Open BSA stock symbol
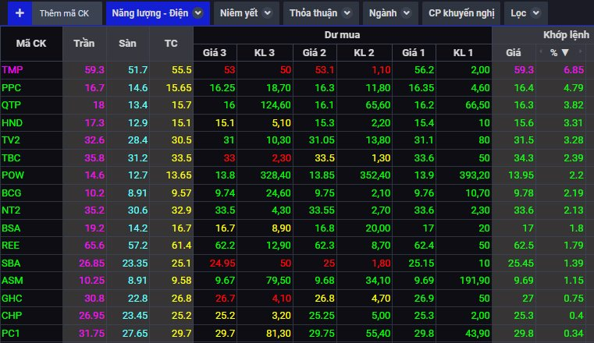Screen dimensions: 594x343 point(11,228)
